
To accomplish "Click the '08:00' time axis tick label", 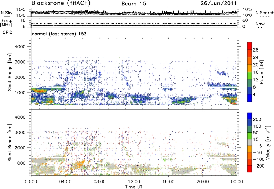I will (100, 182).
